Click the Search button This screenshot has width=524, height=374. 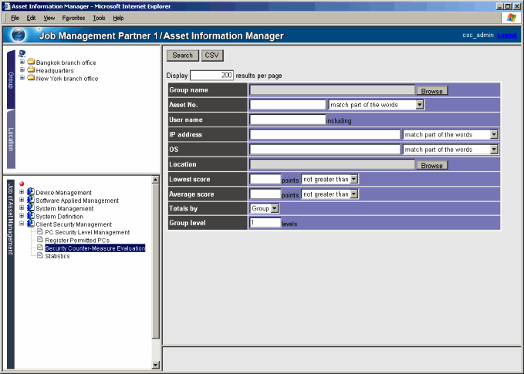tap(182, 56)
